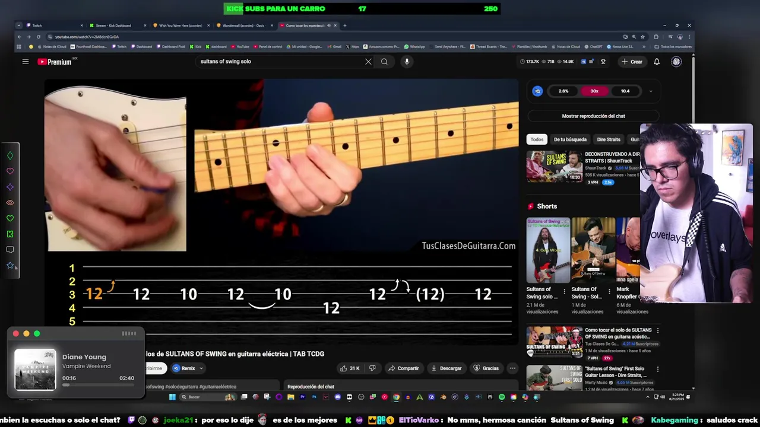The height and width of the screenshot is (427, 760).
Task: Dislike the video with thumbs down
Action: (x=372, y=368)
